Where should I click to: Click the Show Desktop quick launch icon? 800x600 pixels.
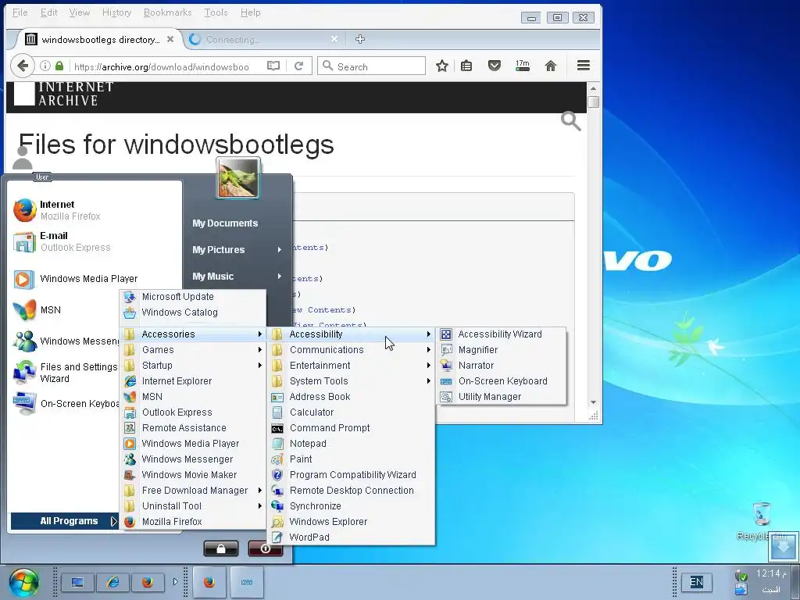pos(77,582)
